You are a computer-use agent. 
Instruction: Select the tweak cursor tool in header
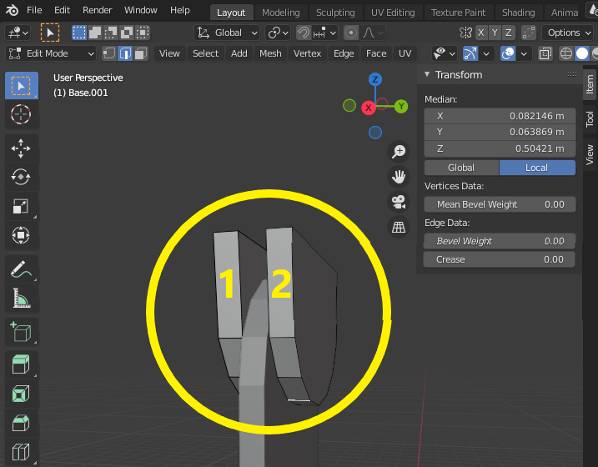click(50, 33)
